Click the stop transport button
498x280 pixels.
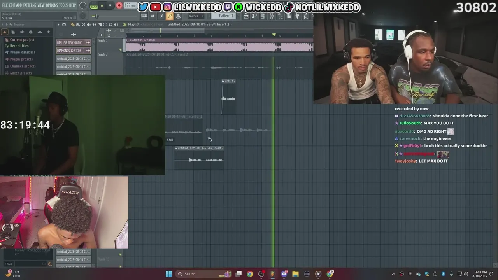coord(110,5)
